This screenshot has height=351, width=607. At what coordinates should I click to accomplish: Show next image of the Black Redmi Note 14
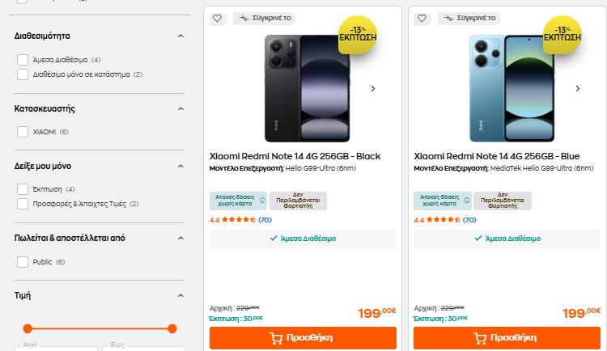(x=373, y=88)
